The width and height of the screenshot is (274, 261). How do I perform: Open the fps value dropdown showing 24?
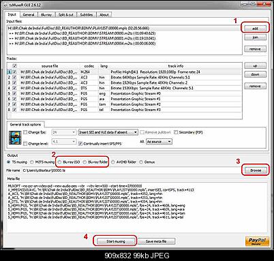[x=64, y=132]
